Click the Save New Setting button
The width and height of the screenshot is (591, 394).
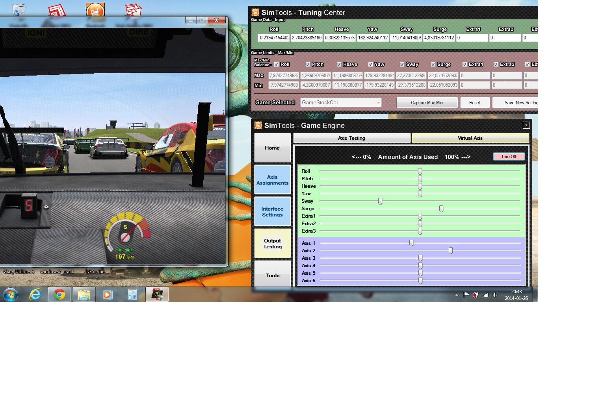515,103
